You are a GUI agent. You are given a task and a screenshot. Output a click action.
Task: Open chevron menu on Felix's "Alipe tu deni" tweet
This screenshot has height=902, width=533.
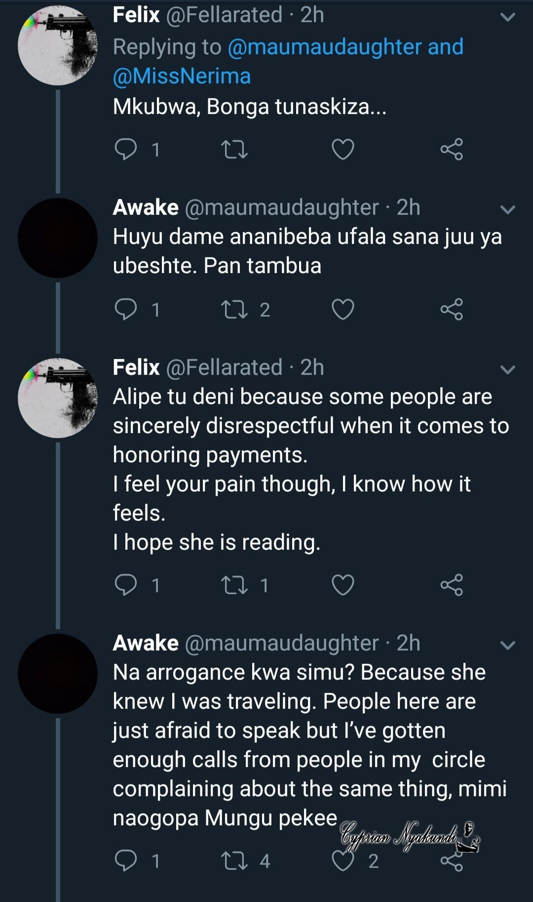pyautogui.click(x=508, y=369)
